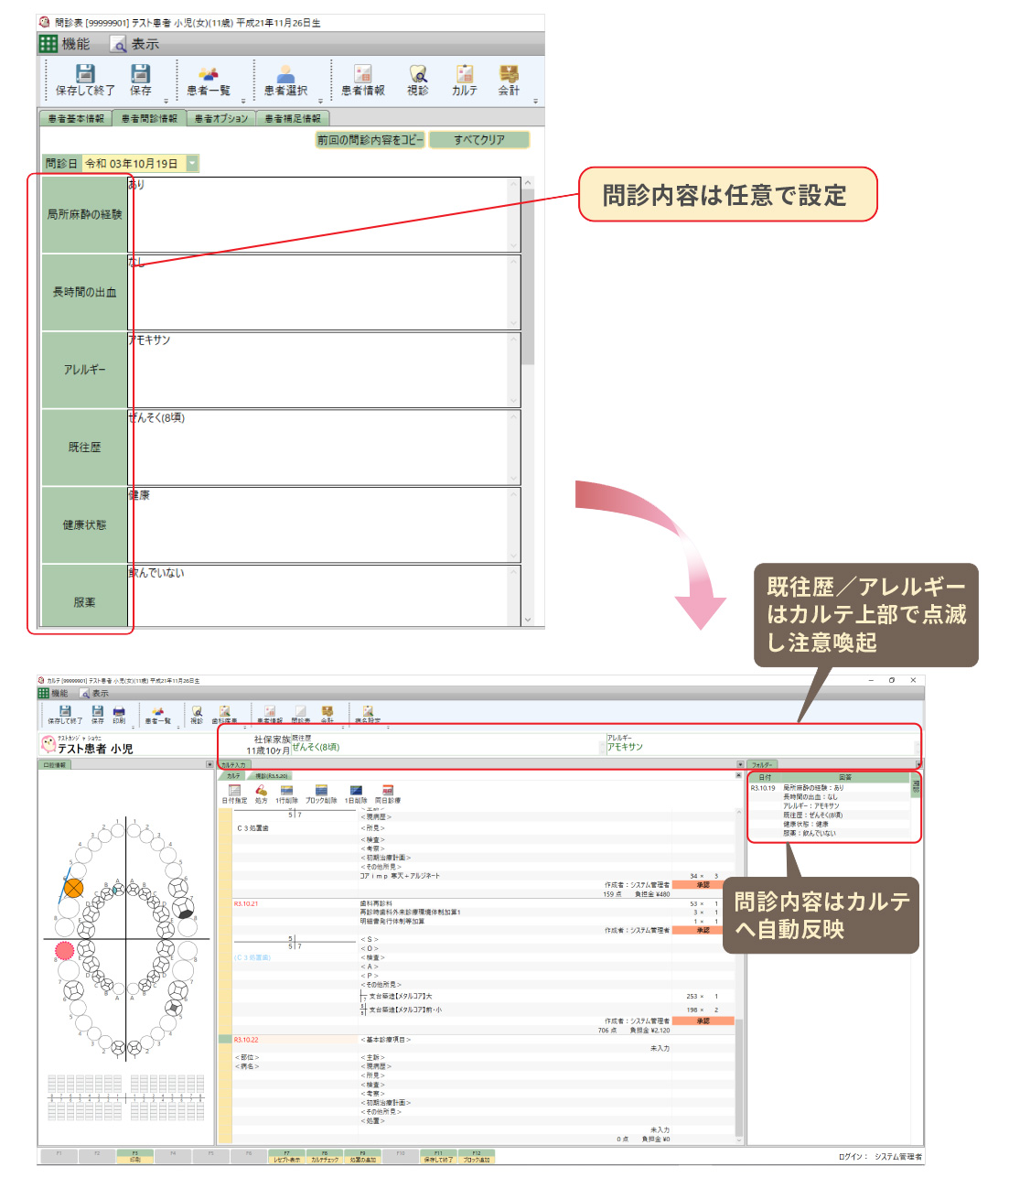Select the 処方 pill icon

click(261, 793)
